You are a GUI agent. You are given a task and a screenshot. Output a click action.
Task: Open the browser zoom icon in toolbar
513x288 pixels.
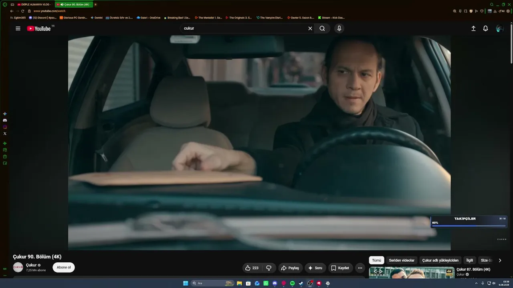pos(454,11)
